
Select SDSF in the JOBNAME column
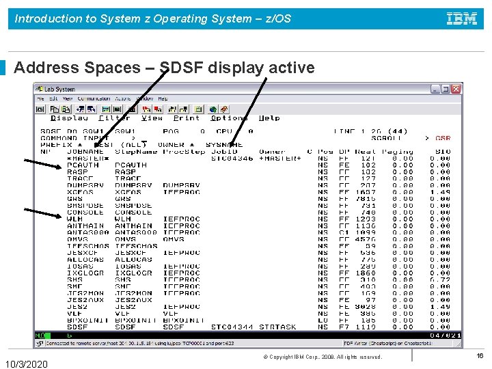coord(77,327)
